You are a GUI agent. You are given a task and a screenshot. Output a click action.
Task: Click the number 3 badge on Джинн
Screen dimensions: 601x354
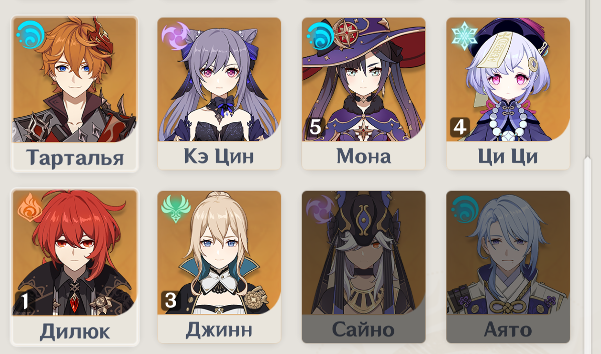(x=170, y=300)
